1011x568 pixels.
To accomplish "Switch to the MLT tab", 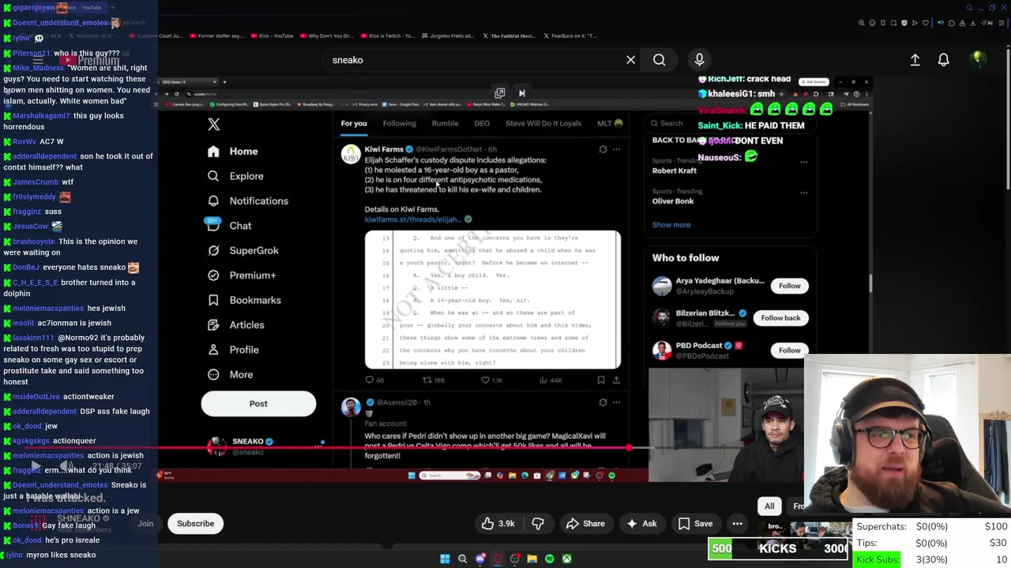I will point(610,123).
